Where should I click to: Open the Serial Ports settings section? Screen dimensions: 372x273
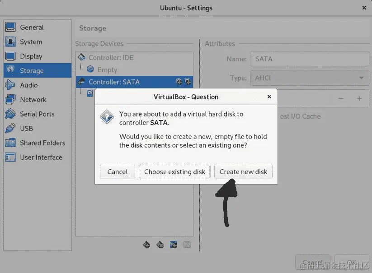[38, 114]
